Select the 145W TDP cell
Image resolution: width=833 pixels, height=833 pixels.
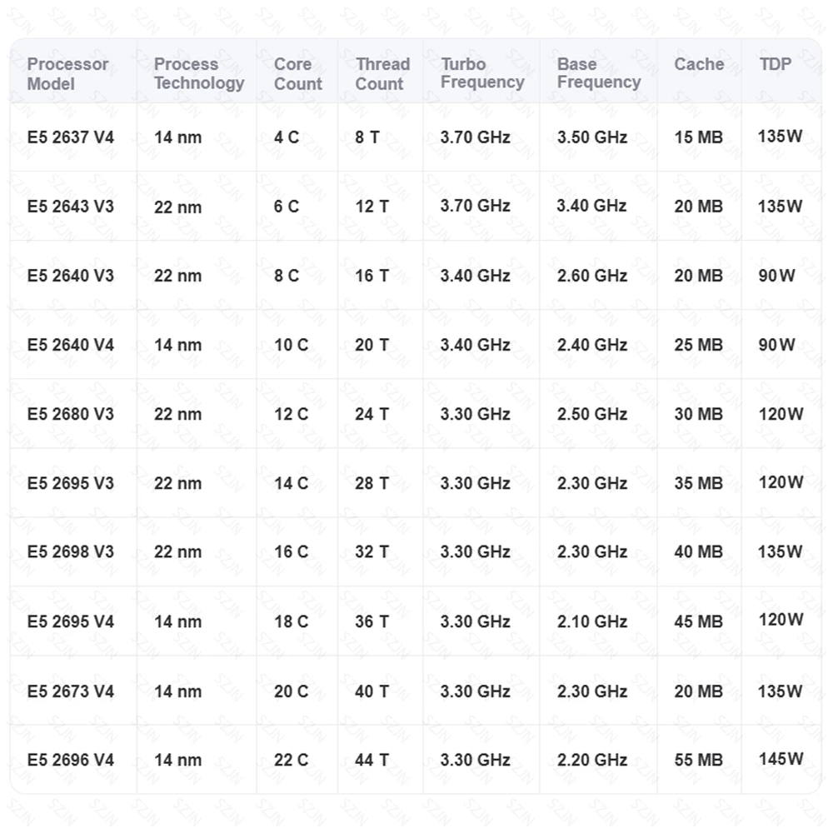coord(781,759)
